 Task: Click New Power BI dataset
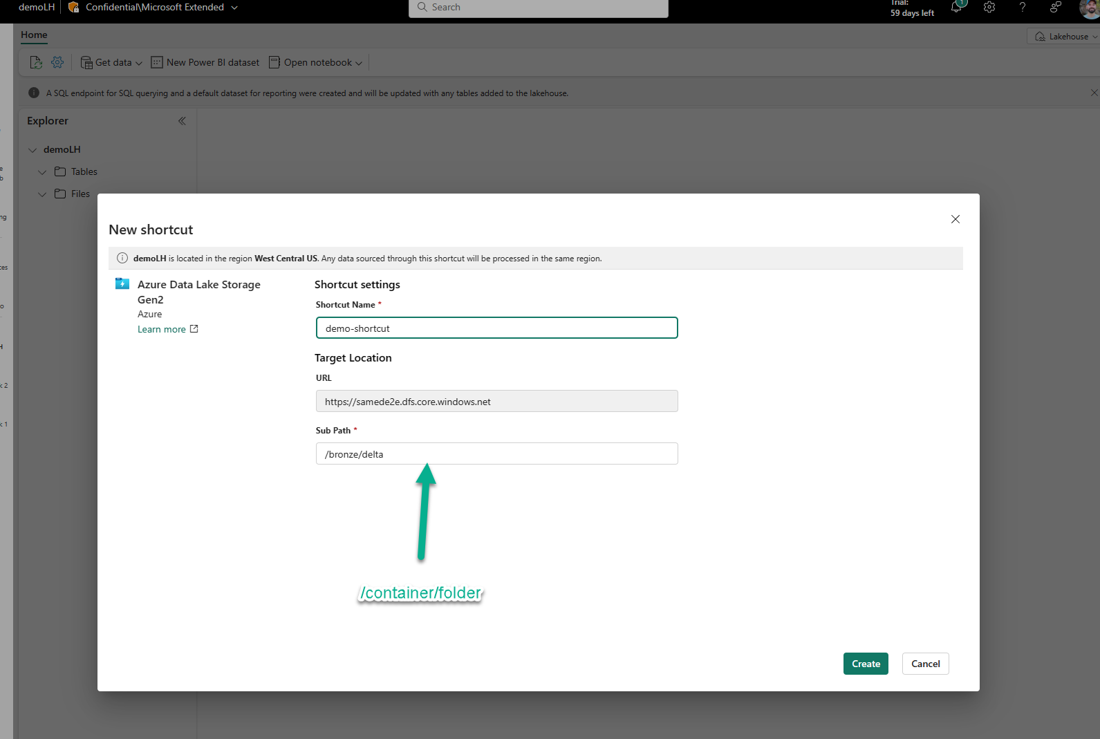pyautogui.click(x=205, y=62)
